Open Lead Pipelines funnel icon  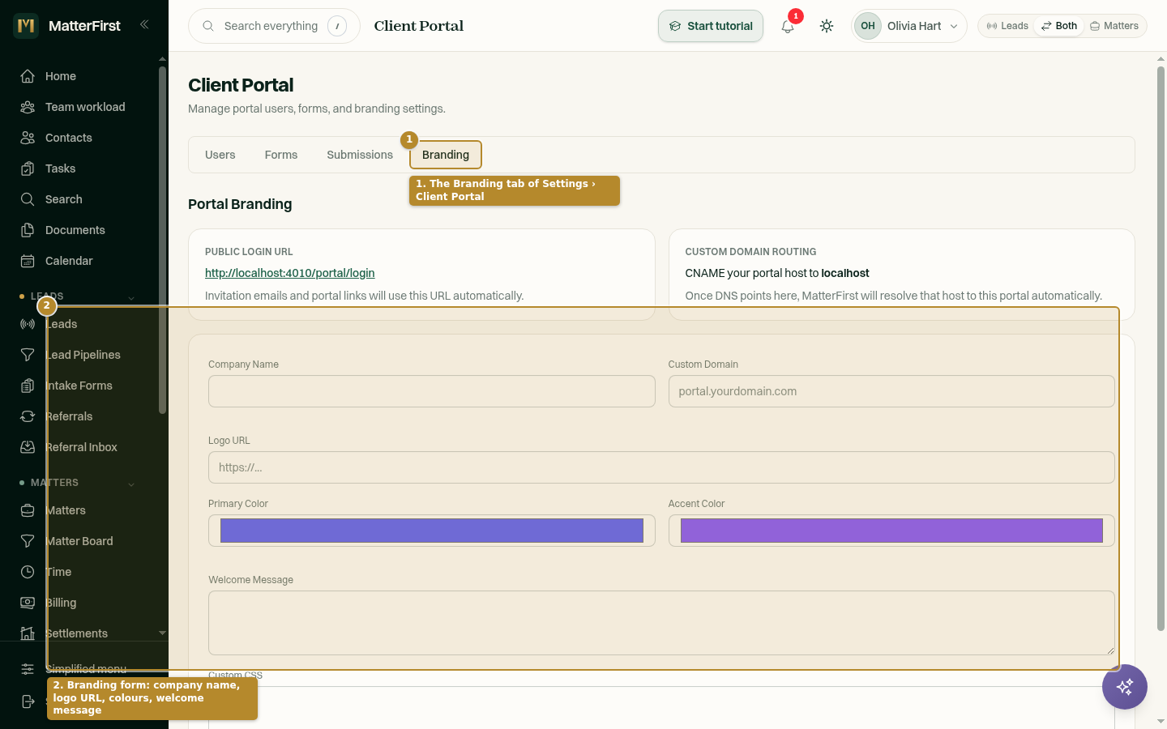pos(28,355)
